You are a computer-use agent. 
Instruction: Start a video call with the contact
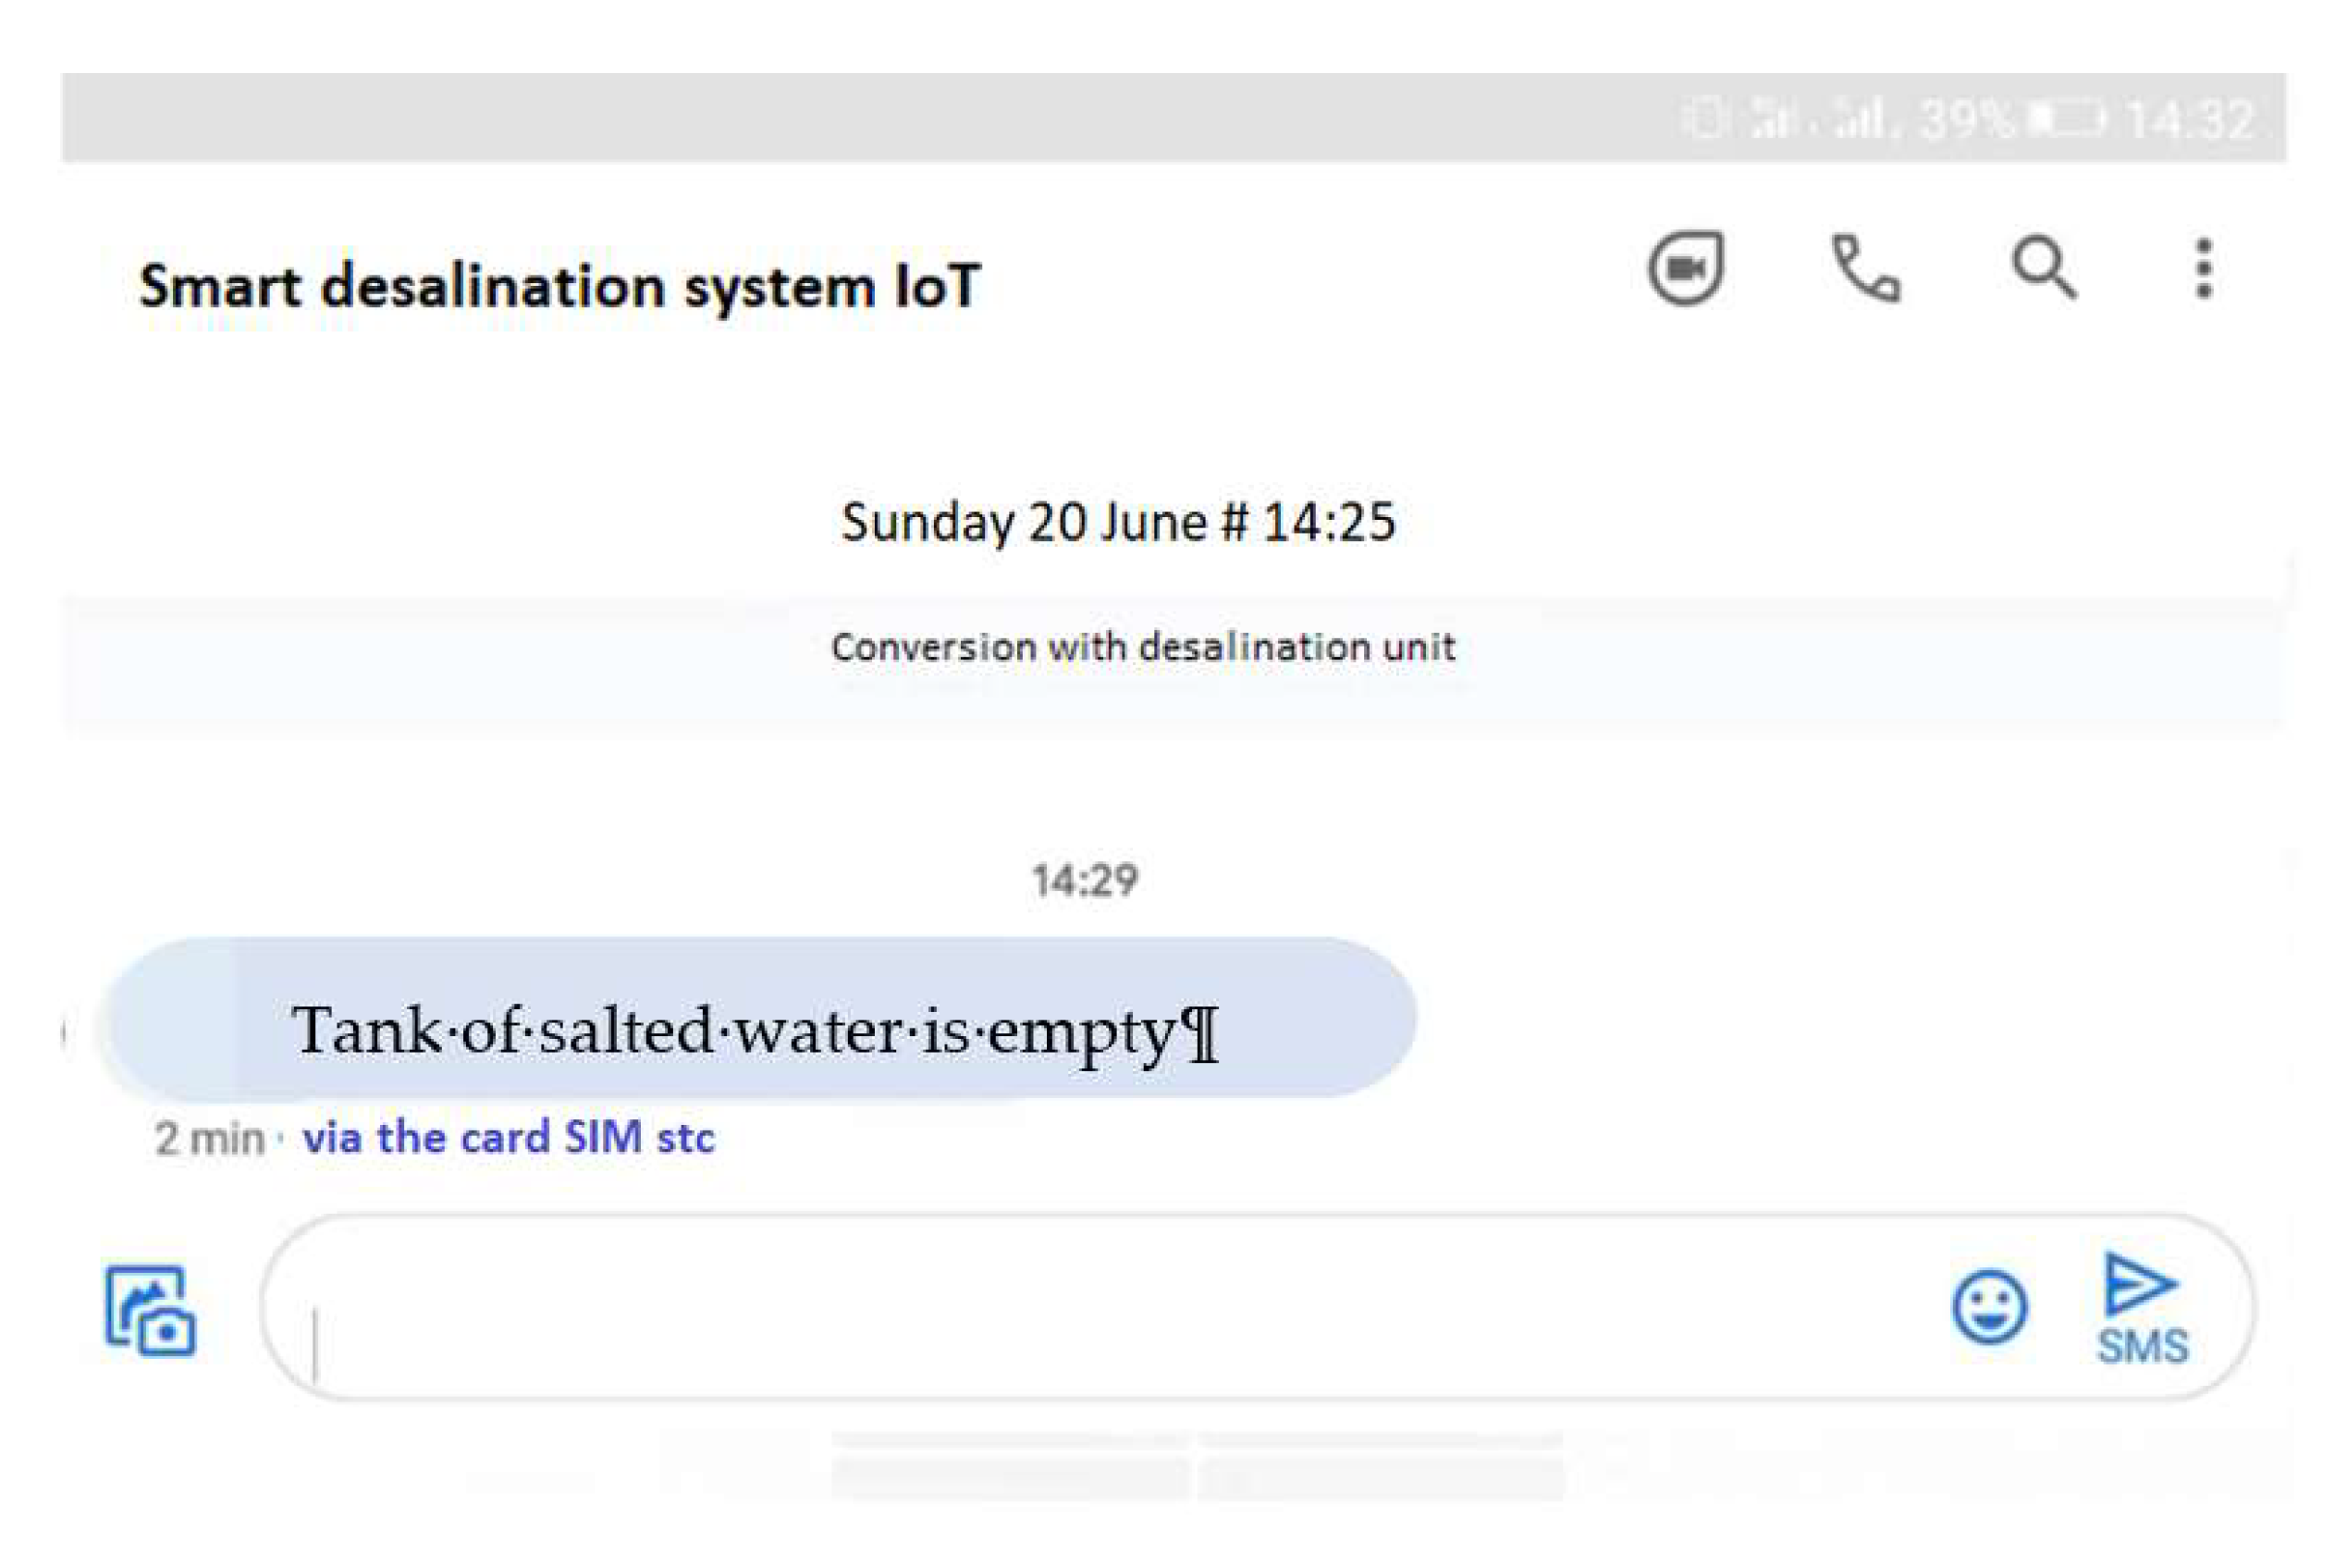click(1685, 268)
